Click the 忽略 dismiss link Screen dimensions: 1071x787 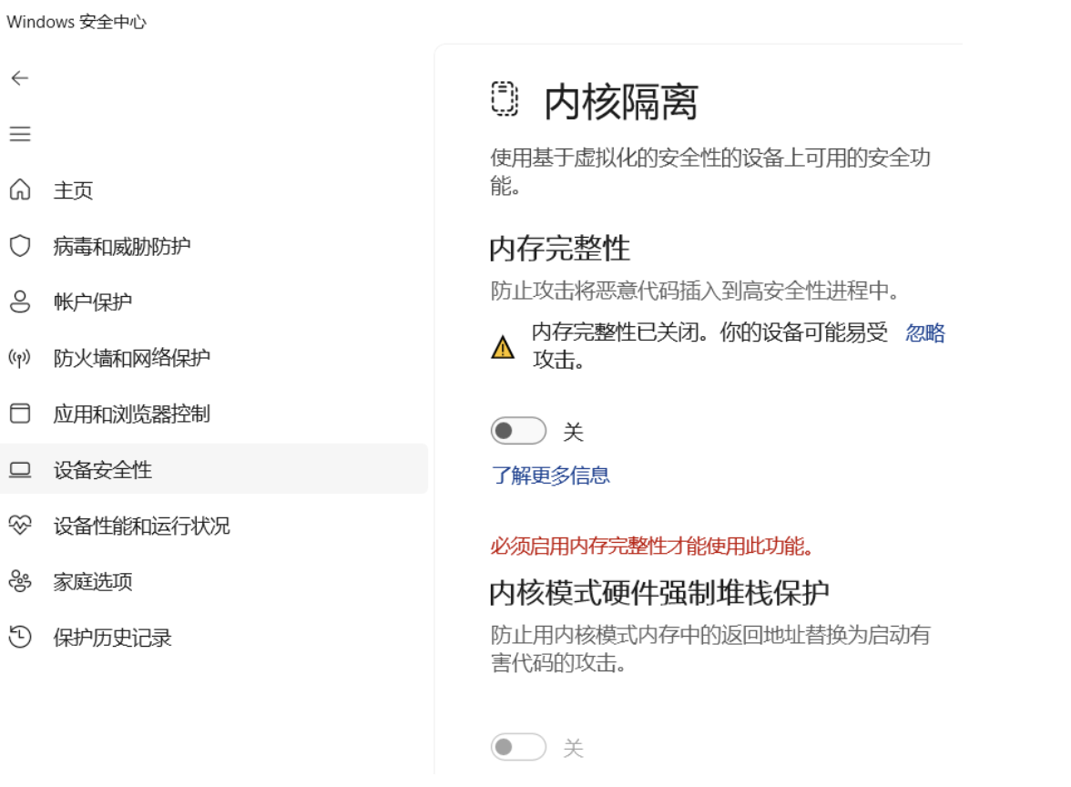point(925,333)
